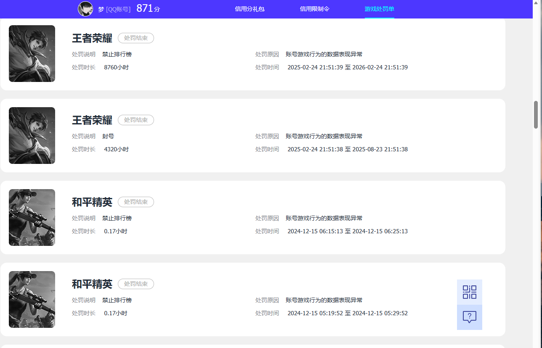This screenshot has height=348, width=542.
Task: Click 禁止排行榜 in the 05:19:52 和平精英 card
Action: click(x=117, y=300)
